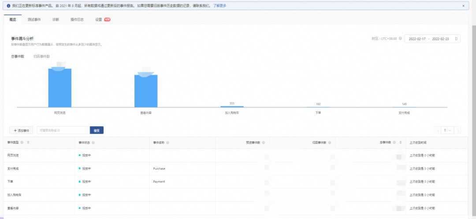Image resolution: width=476 pixels, height=219 pixels.
Task: Click the info icon in the notice banner
Action: point(8,6)
